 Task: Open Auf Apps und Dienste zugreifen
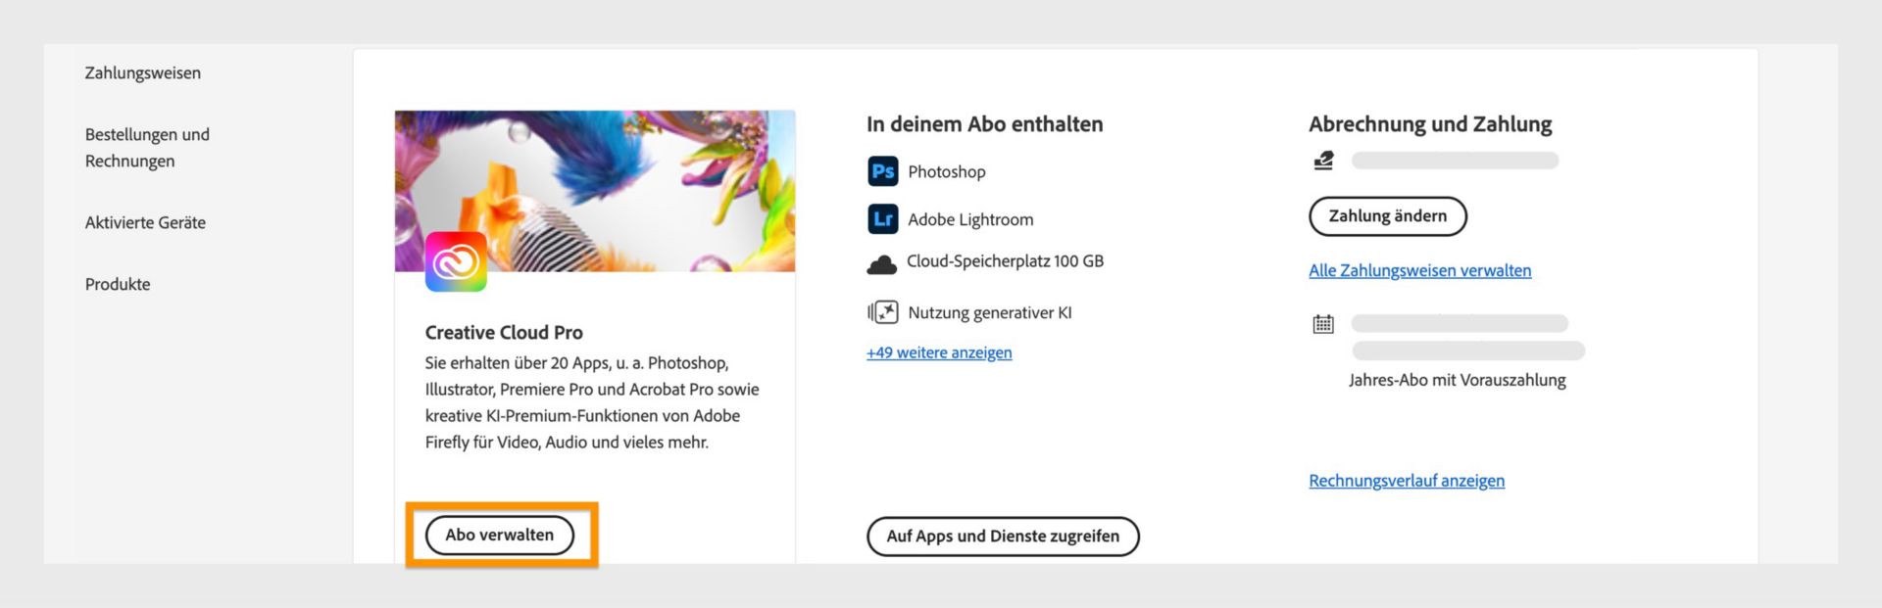1003,537
